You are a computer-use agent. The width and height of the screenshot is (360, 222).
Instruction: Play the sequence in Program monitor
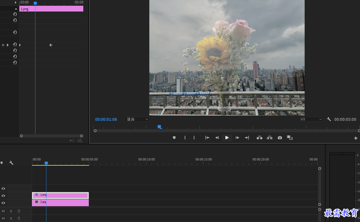click(227, 138)
